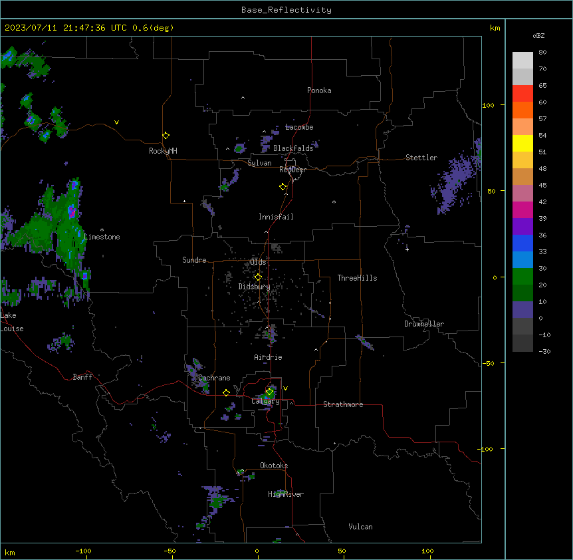Click the Banff label
The height and width of the screenshot is (560, 573).
[x=82, y=377]
